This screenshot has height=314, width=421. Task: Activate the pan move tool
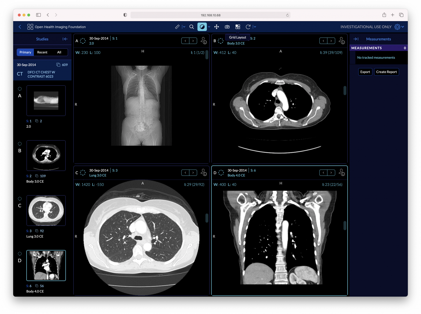217,27
